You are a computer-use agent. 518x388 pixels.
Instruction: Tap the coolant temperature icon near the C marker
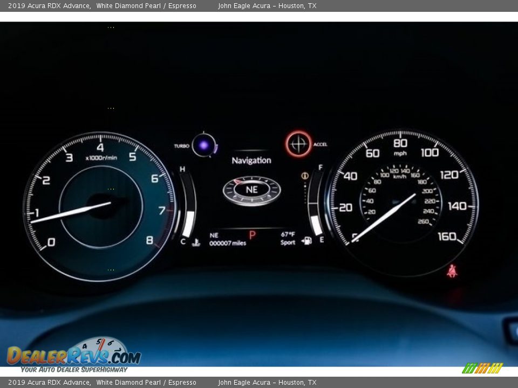pos(197,242)
